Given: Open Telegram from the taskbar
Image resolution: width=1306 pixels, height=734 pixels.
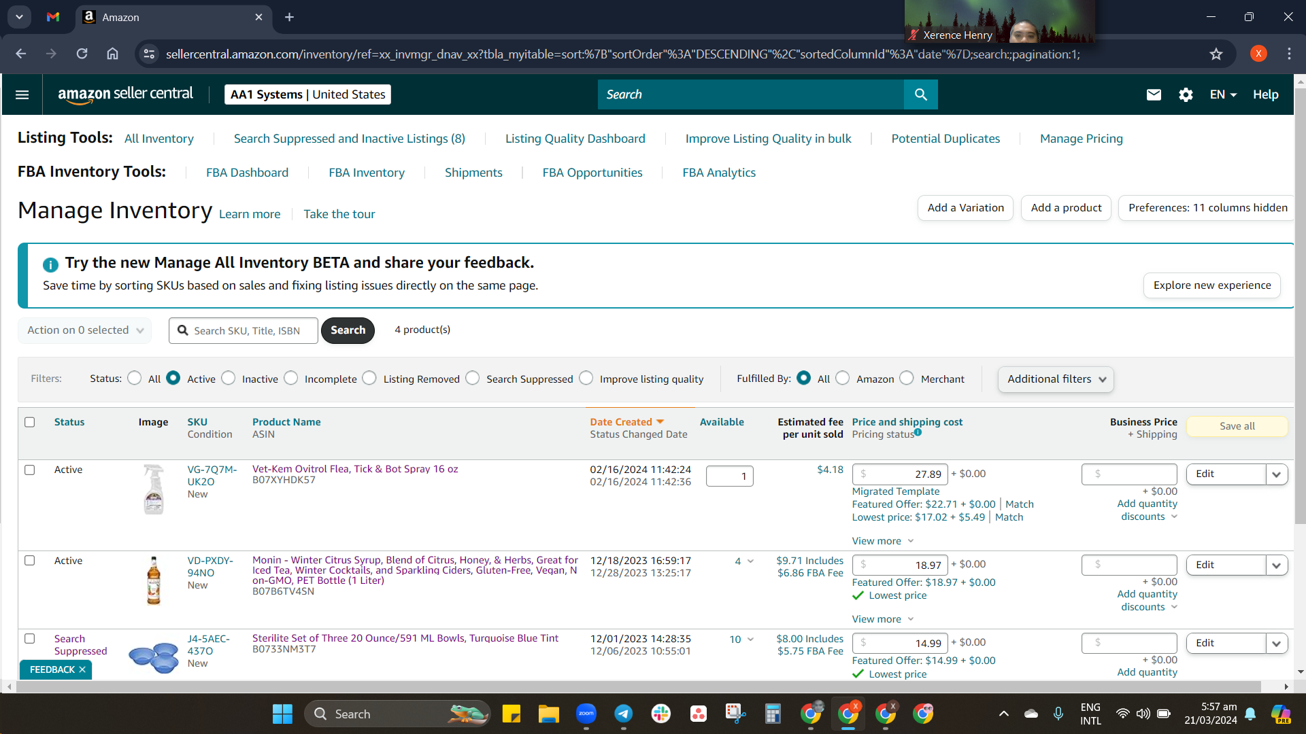Looking at the screenshot, I should coord(623,714).
